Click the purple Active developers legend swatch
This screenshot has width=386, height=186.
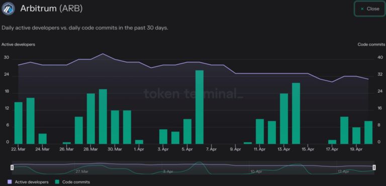click(x=10, y=182)
